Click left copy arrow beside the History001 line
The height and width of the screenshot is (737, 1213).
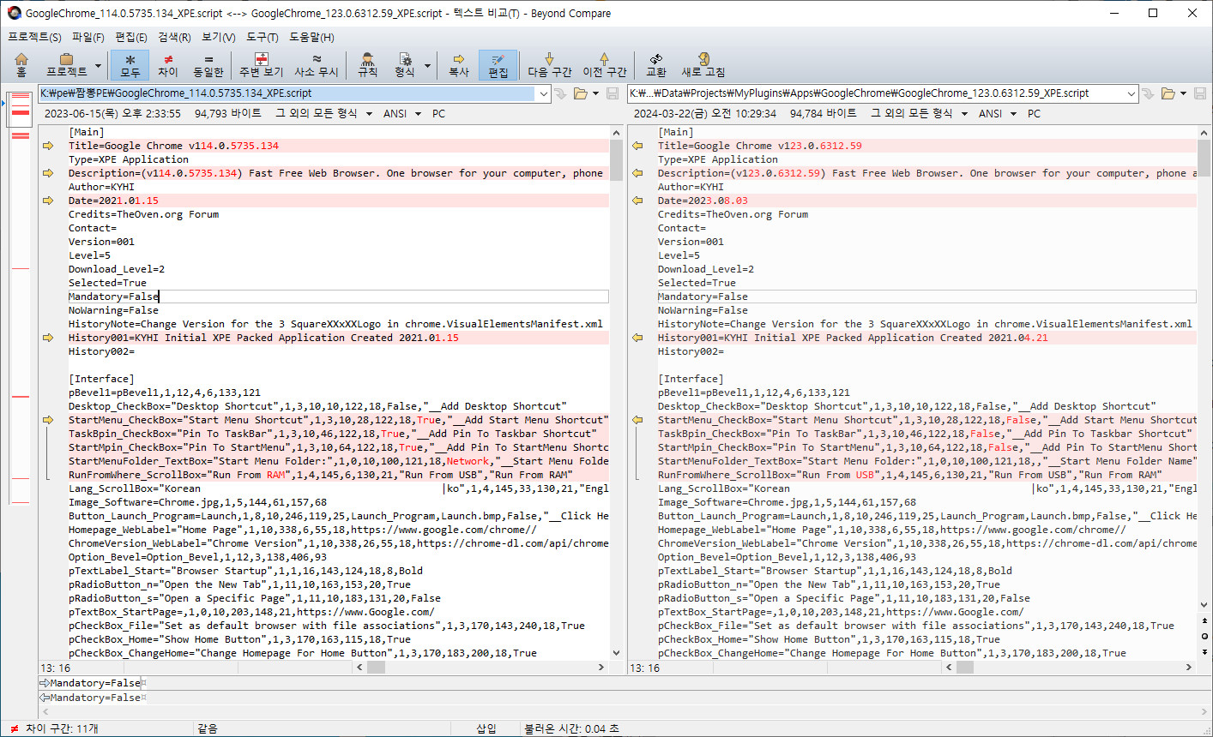48,338
